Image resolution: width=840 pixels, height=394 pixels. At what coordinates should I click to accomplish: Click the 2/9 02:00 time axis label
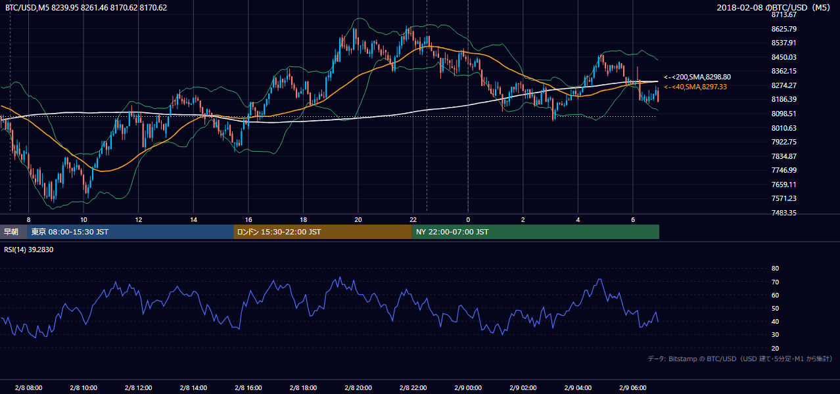[523, 387]
